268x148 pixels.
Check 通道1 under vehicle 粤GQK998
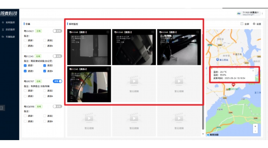[x=25, y=116]
